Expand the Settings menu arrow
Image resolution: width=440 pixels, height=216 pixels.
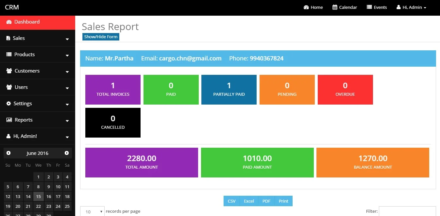(67, 105)
